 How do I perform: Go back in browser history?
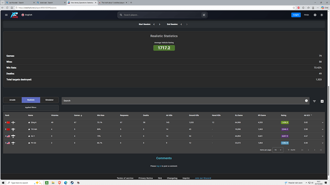(x=3, y=8)
